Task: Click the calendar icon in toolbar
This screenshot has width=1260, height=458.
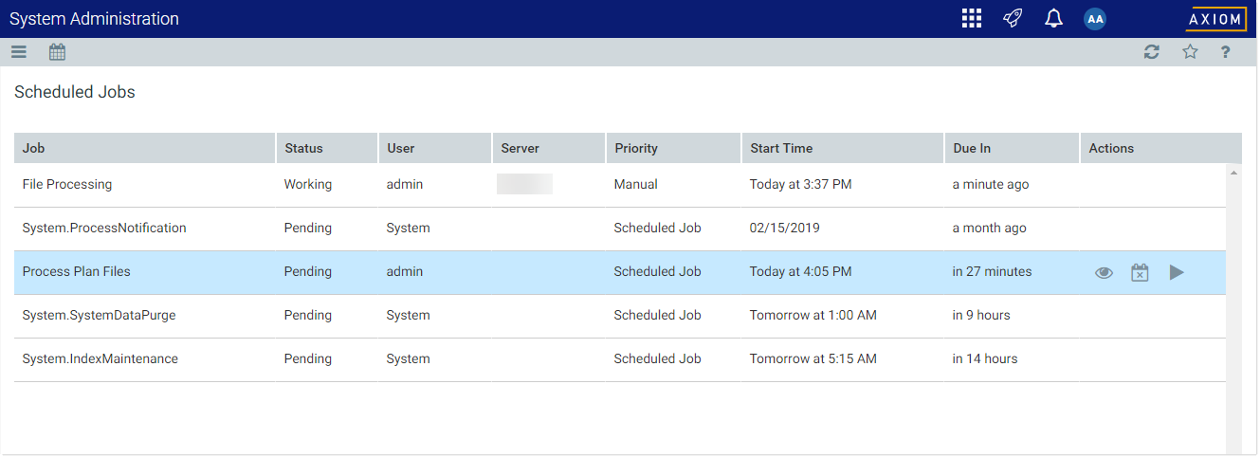Action: (x=57, y=52)
